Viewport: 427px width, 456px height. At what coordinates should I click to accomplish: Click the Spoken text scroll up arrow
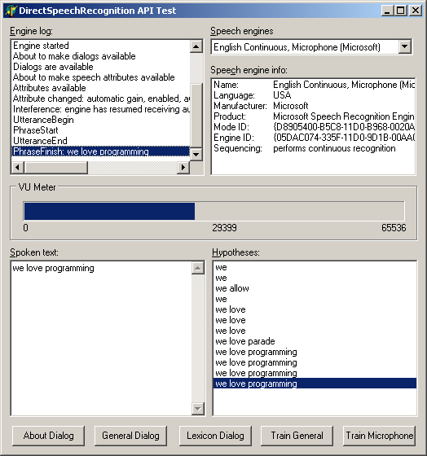pyautogui.click(x=198, y=268)
